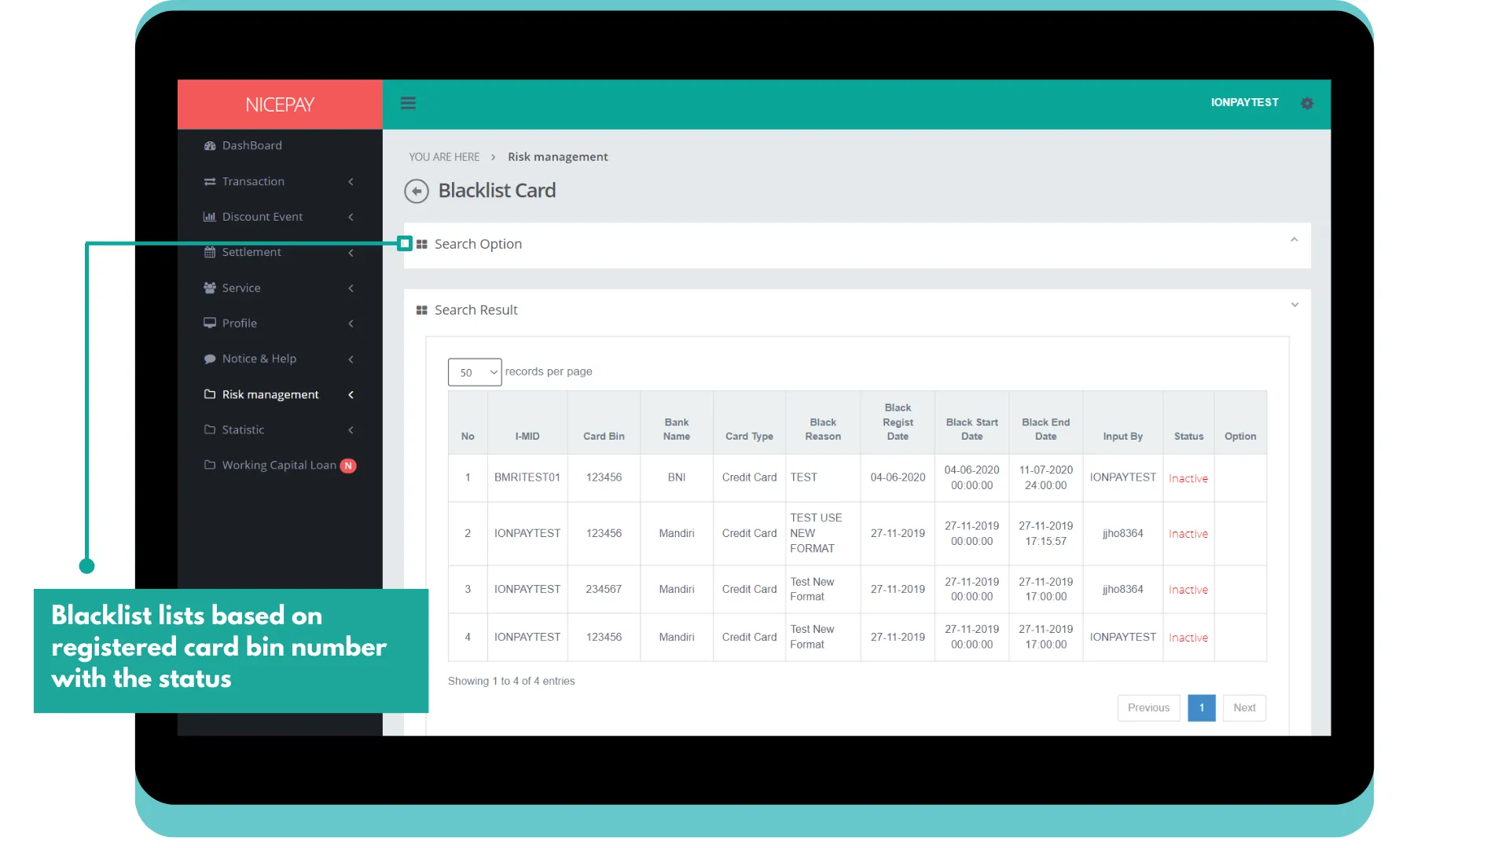This screenshot has width=1509, height=848.
Task: Click the DashBoard menu icon
Action: coord(211,145)
